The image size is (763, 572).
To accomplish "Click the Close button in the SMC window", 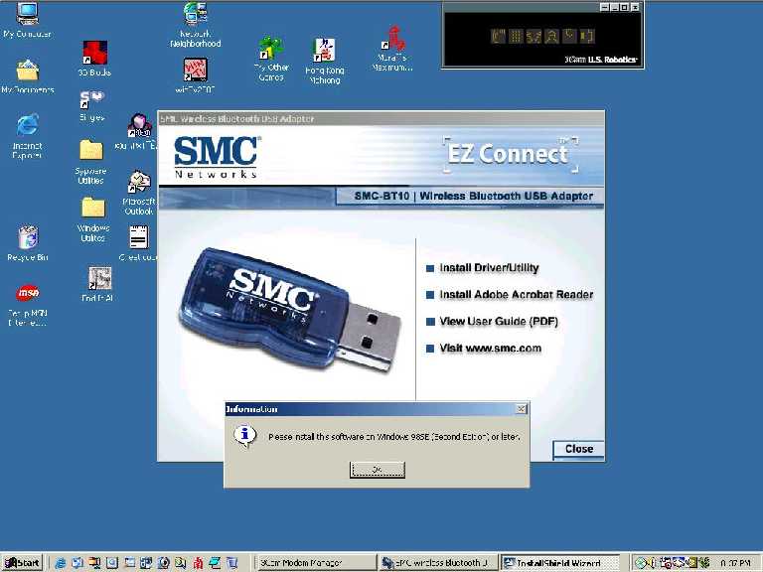I will (578, 449).
